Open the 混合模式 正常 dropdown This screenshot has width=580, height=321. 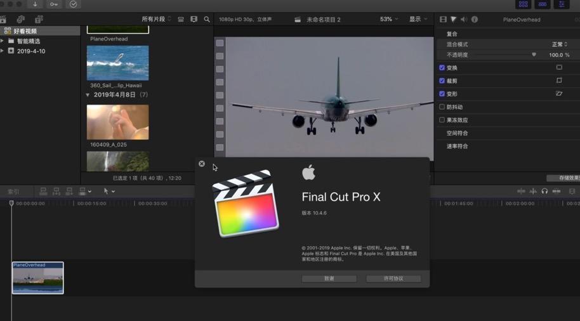(x=560, y=44)
